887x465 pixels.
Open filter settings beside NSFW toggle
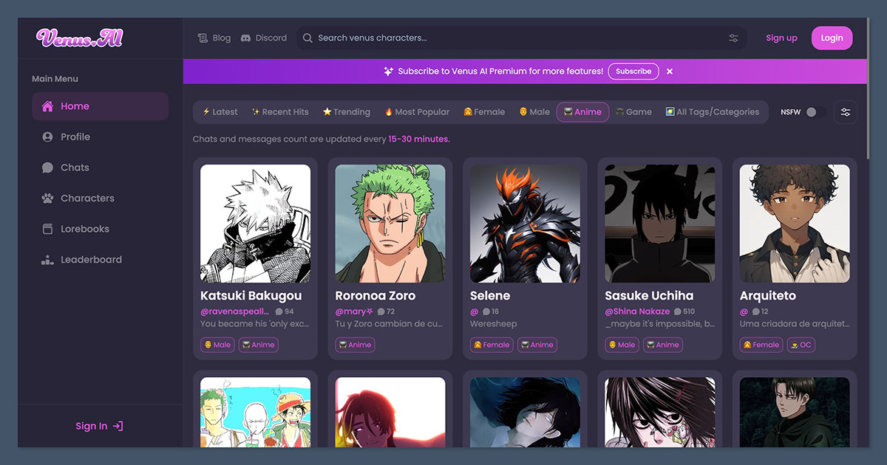point(845,112)
